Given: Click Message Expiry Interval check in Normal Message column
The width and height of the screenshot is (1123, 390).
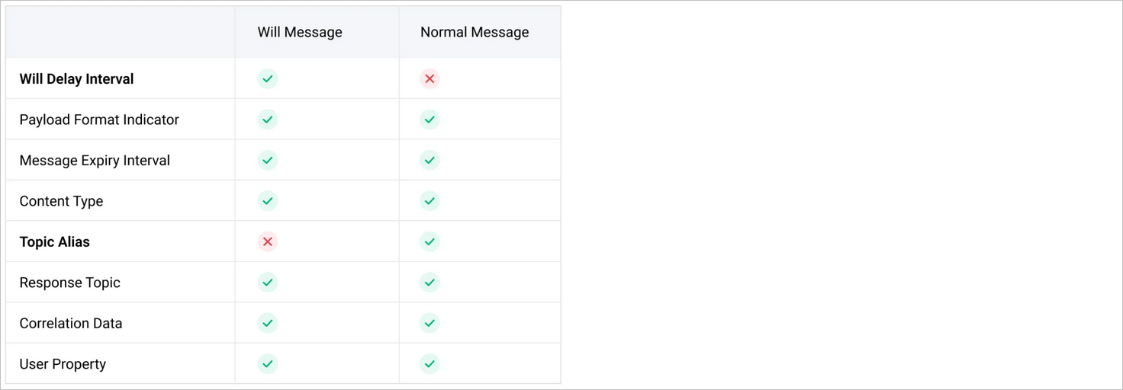Looking at the screenshot, I should click(430, 160).
